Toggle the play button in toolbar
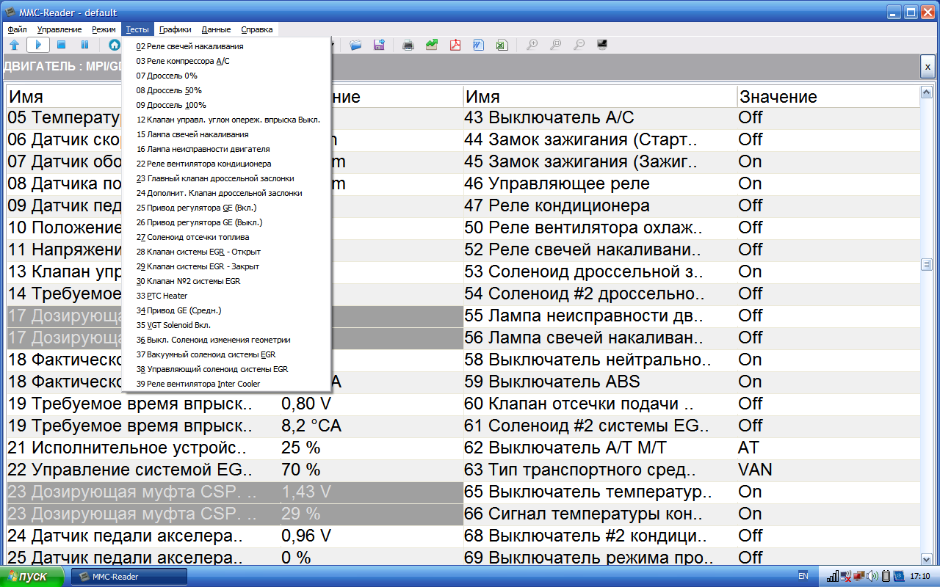 [38, 45]
